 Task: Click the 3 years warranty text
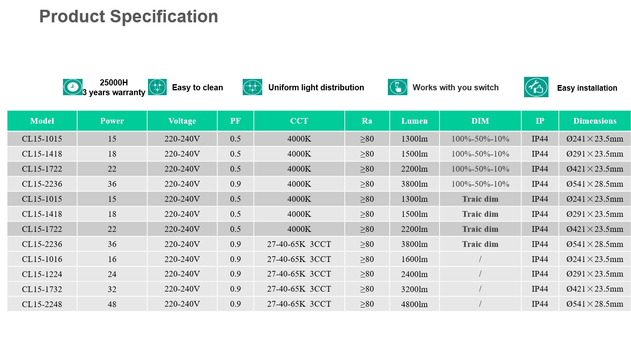(114, 92)
